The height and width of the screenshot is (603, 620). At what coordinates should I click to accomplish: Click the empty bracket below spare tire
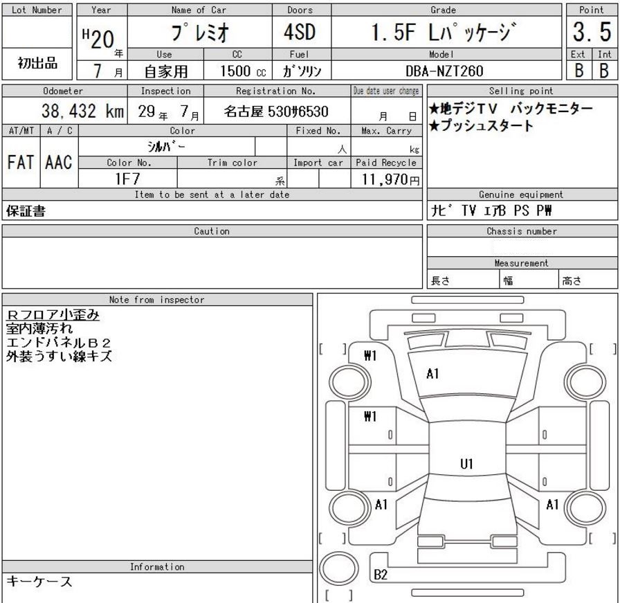point(339,595)
